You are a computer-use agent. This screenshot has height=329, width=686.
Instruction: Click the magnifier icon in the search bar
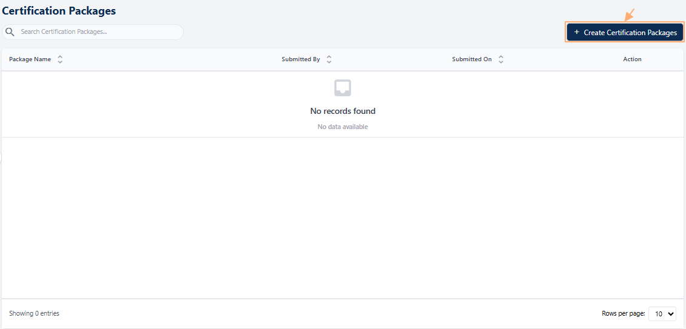click(10, 32)
